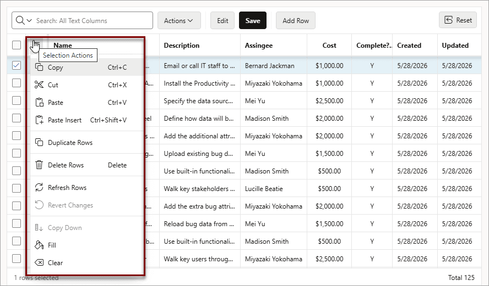
Task: Choose Copy from the selection menu
Action: 86,67
